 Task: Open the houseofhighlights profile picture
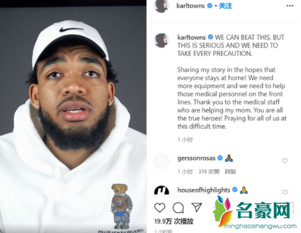click(x=162, y=190)
